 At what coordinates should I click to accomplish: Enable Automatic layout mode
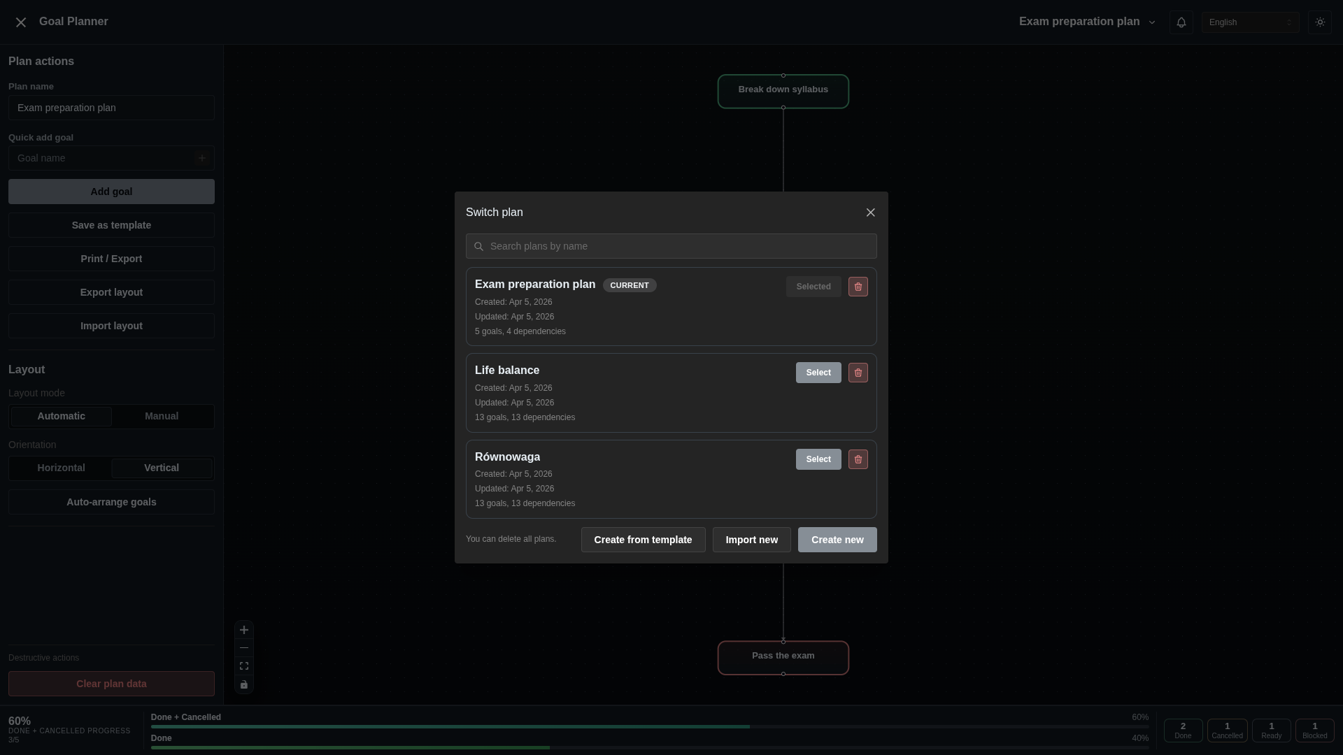point(61,416)
